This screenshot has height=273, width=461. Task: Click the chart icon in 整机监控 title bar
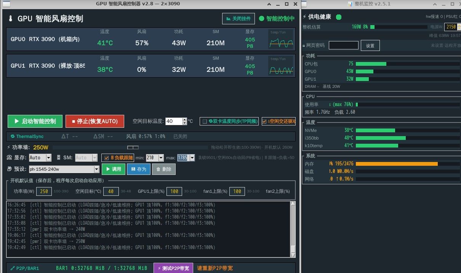350,4
